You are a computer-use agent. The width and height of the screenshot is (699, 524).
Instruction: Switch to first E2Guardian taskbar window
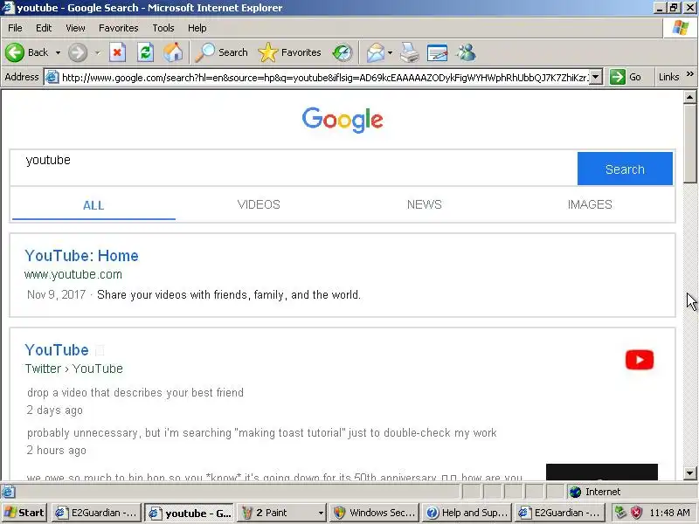click(x=96, y=513)
